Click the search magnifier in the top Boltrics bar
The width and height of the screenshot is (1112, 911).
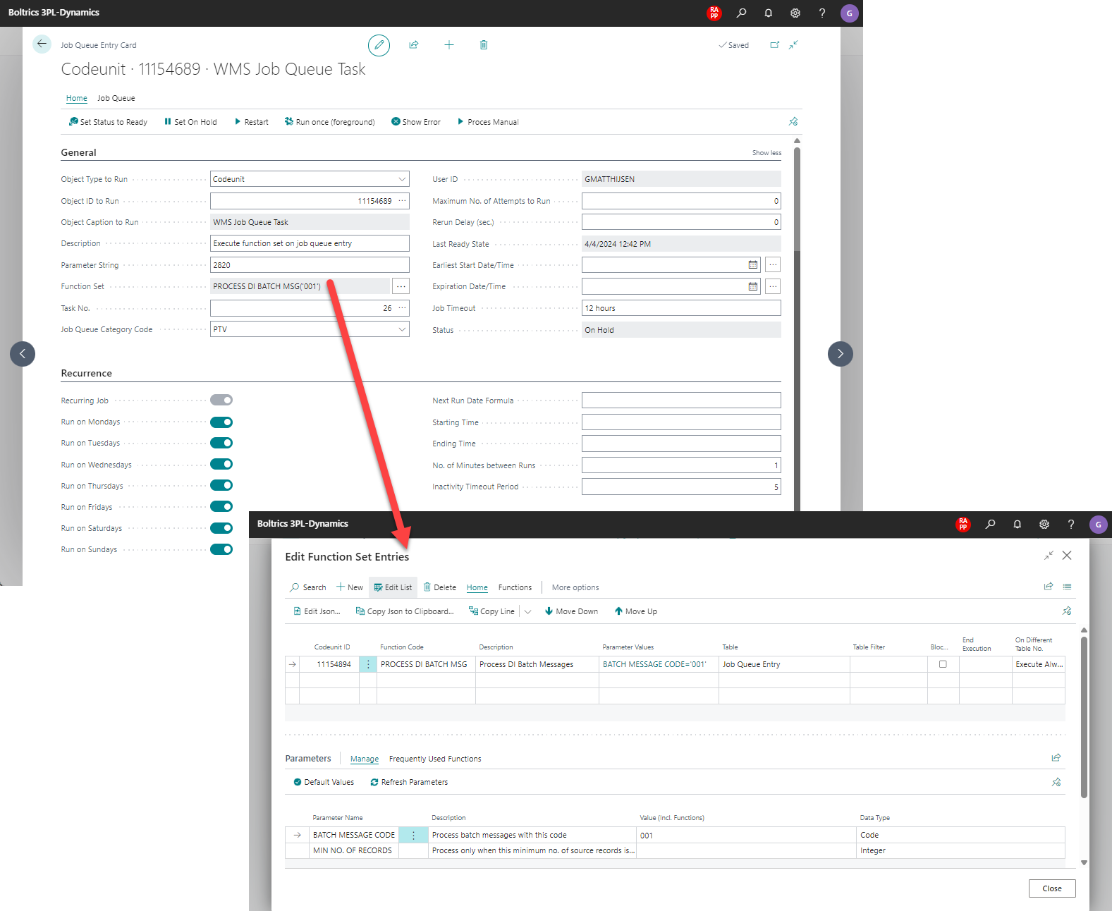pyautogui.click(x=741, y=13)
